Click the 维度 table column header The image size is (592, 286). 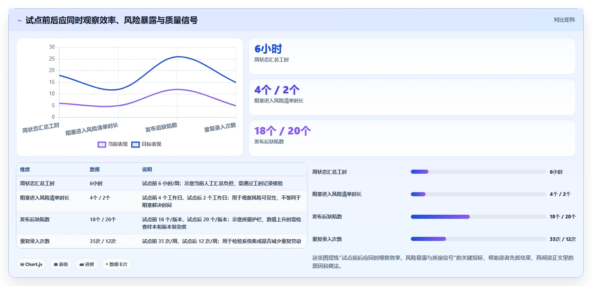(25, 170)
